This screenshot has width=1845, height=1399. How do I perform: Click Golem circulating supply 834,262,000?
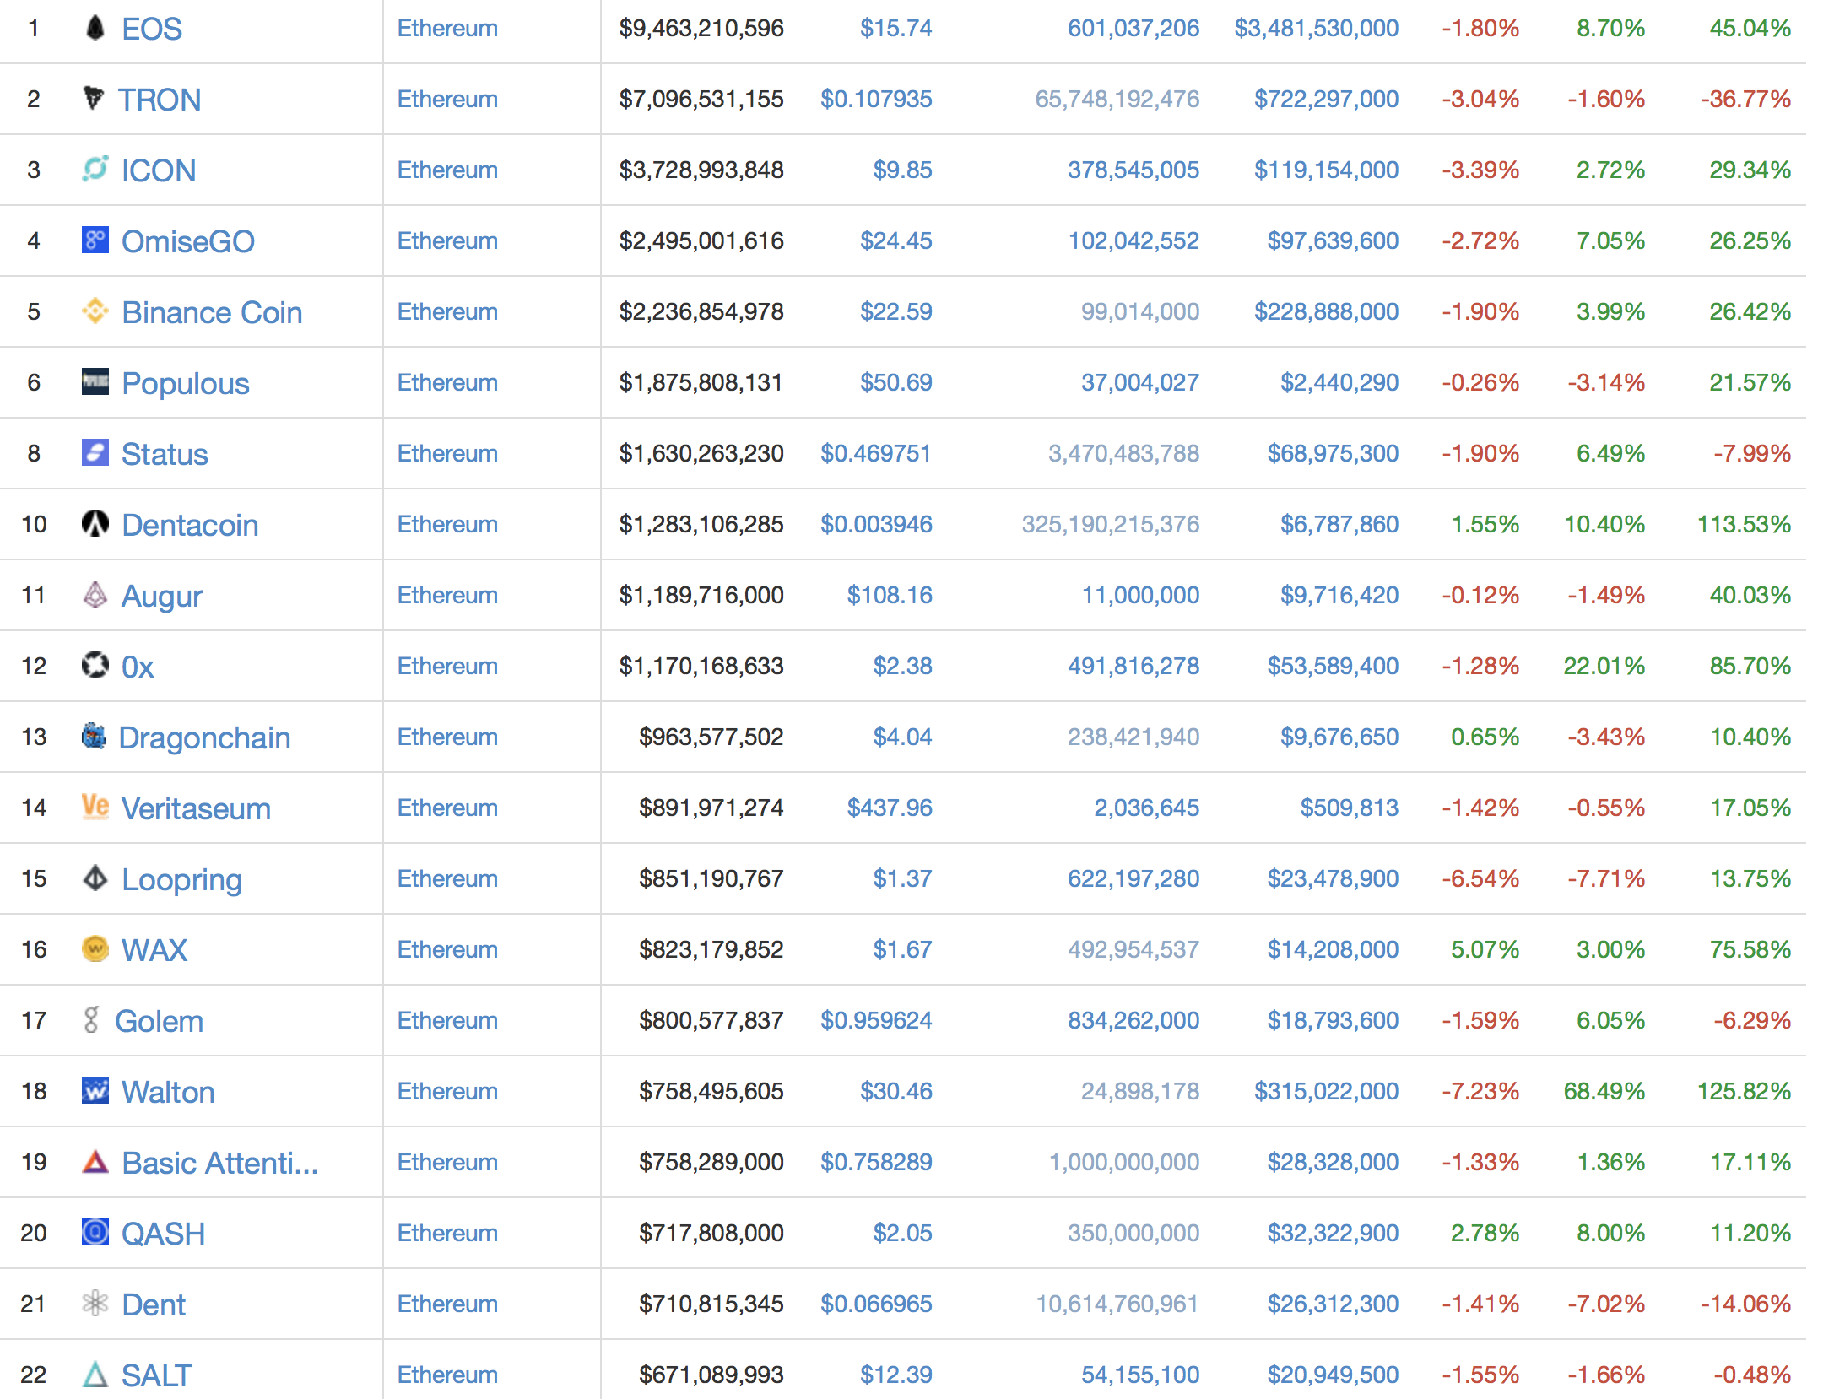tap(1134, 1020)
